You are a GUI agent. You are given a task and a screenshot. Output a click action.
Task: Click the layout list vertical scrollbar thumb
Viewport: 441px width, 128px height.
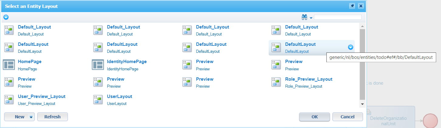click(x=362, y=64)
